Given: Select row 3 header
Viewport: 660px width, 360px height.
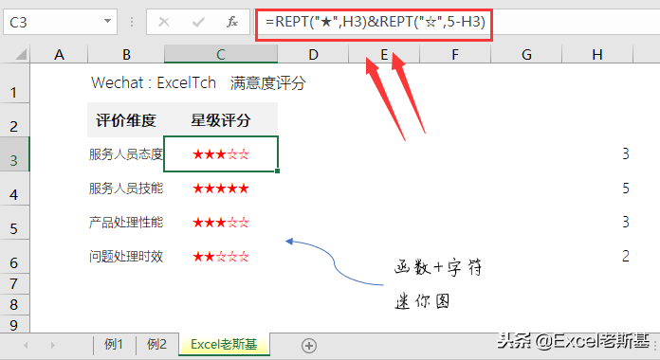Looking at the screenshot, I should point(14,154).
